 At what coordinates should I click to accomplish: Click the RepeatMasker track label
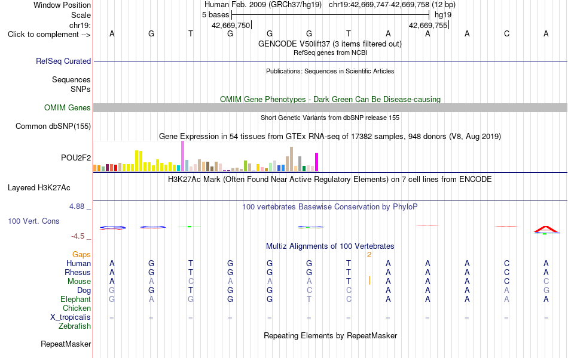(x=66, y=344)
